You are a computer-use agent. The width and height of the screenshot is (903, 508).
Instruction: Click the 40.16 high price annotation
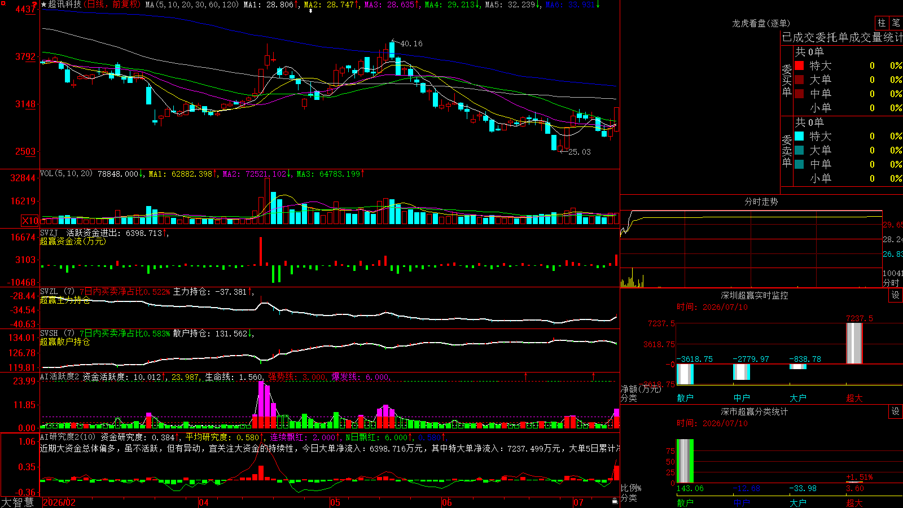tap(411, 43)
